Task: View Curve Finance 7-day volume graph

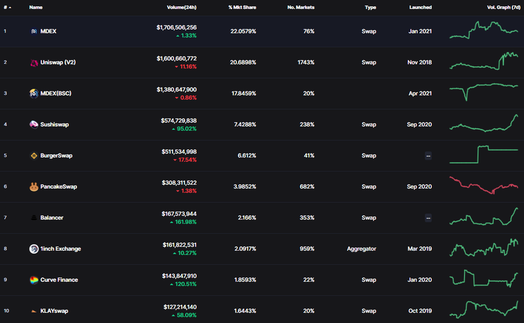Action: [484, 278]
